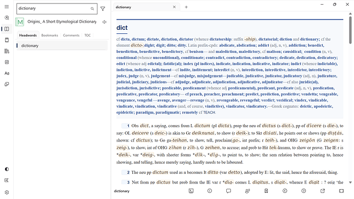Switch to the TOC tab
This screenshot has width=354, height=199.
tap(87, 35)
